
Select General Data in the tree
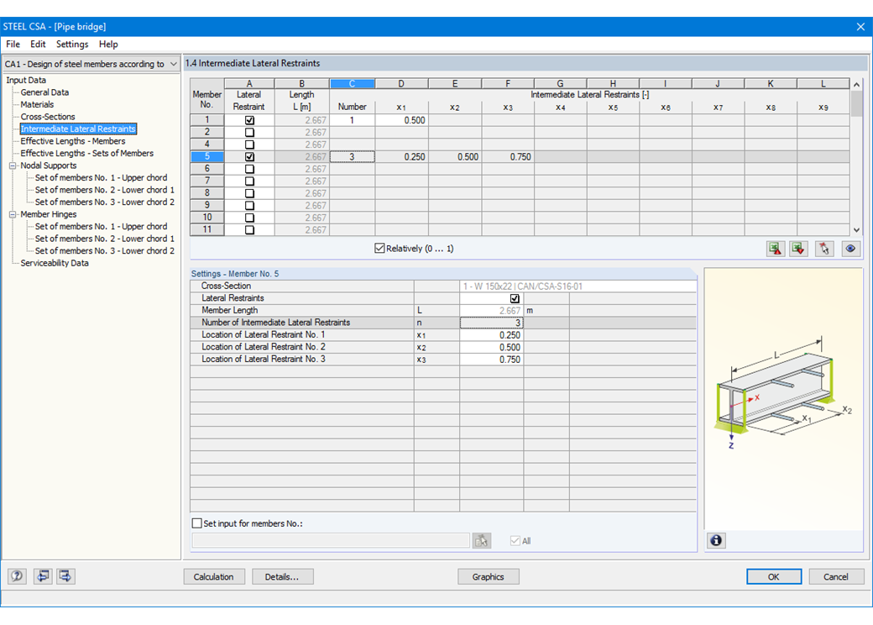tap(44, 92)
